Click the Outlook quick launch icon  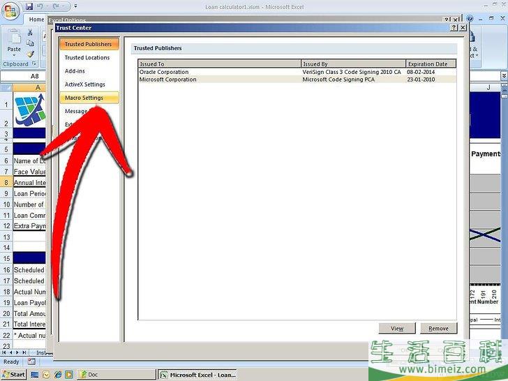point(46,375)
